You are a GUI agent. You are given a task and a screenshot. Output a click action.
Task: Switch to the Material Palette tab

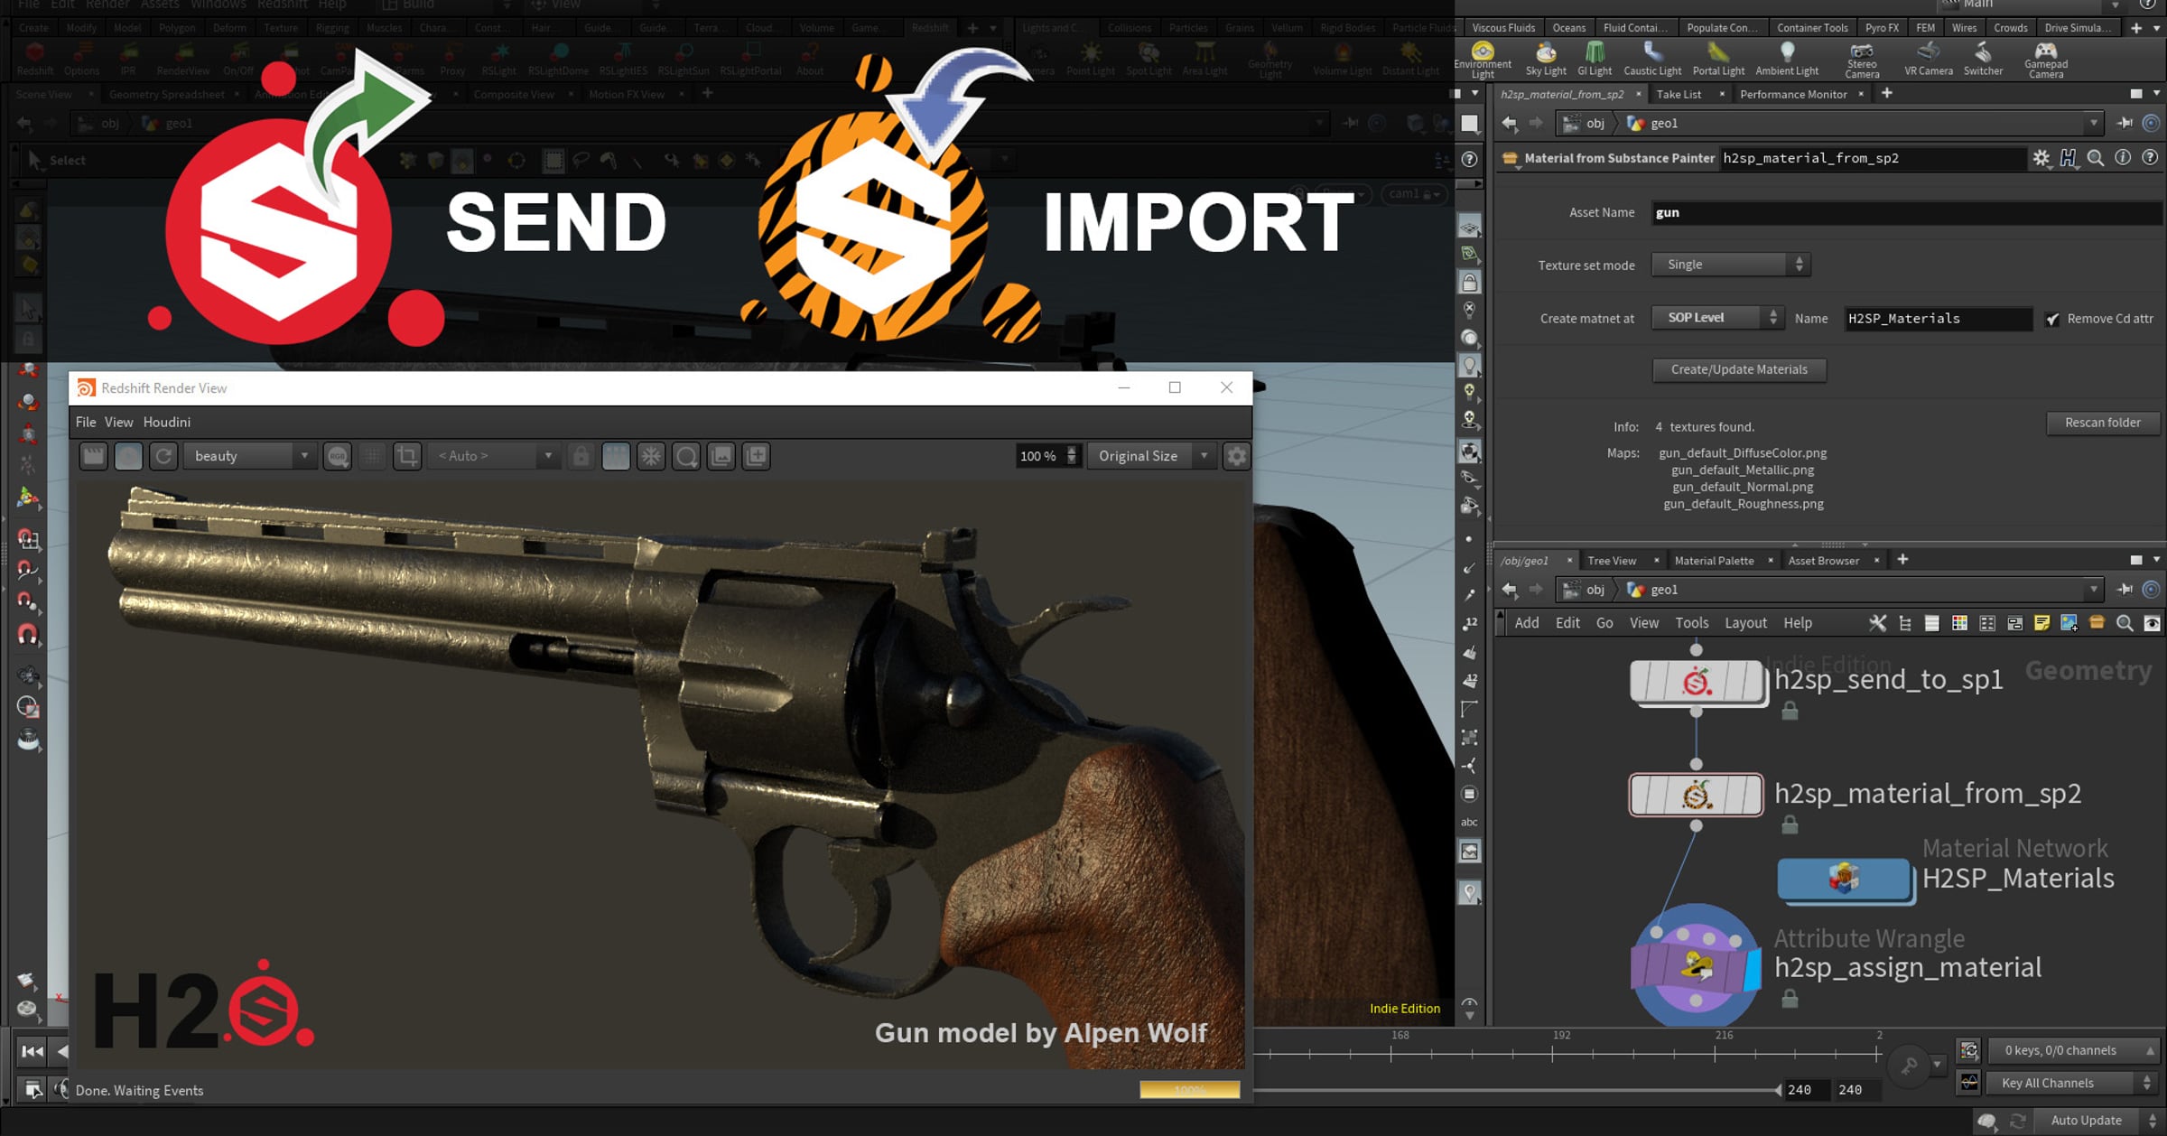[1714, 561]
